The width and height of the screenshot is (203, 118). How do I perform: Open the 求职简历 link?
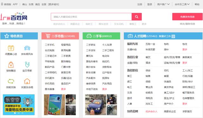(187, 111)
